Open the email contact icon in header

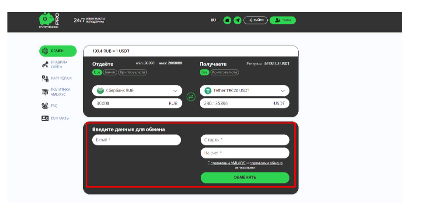[227, 20]
